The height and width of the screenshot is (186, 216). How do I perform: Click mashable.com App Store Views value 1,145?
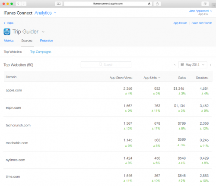point(128,140)
